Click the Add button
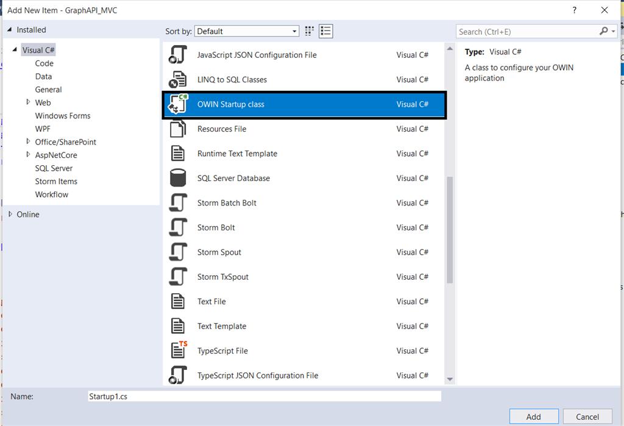Screen dimensions: 624x426 (534, 416)
